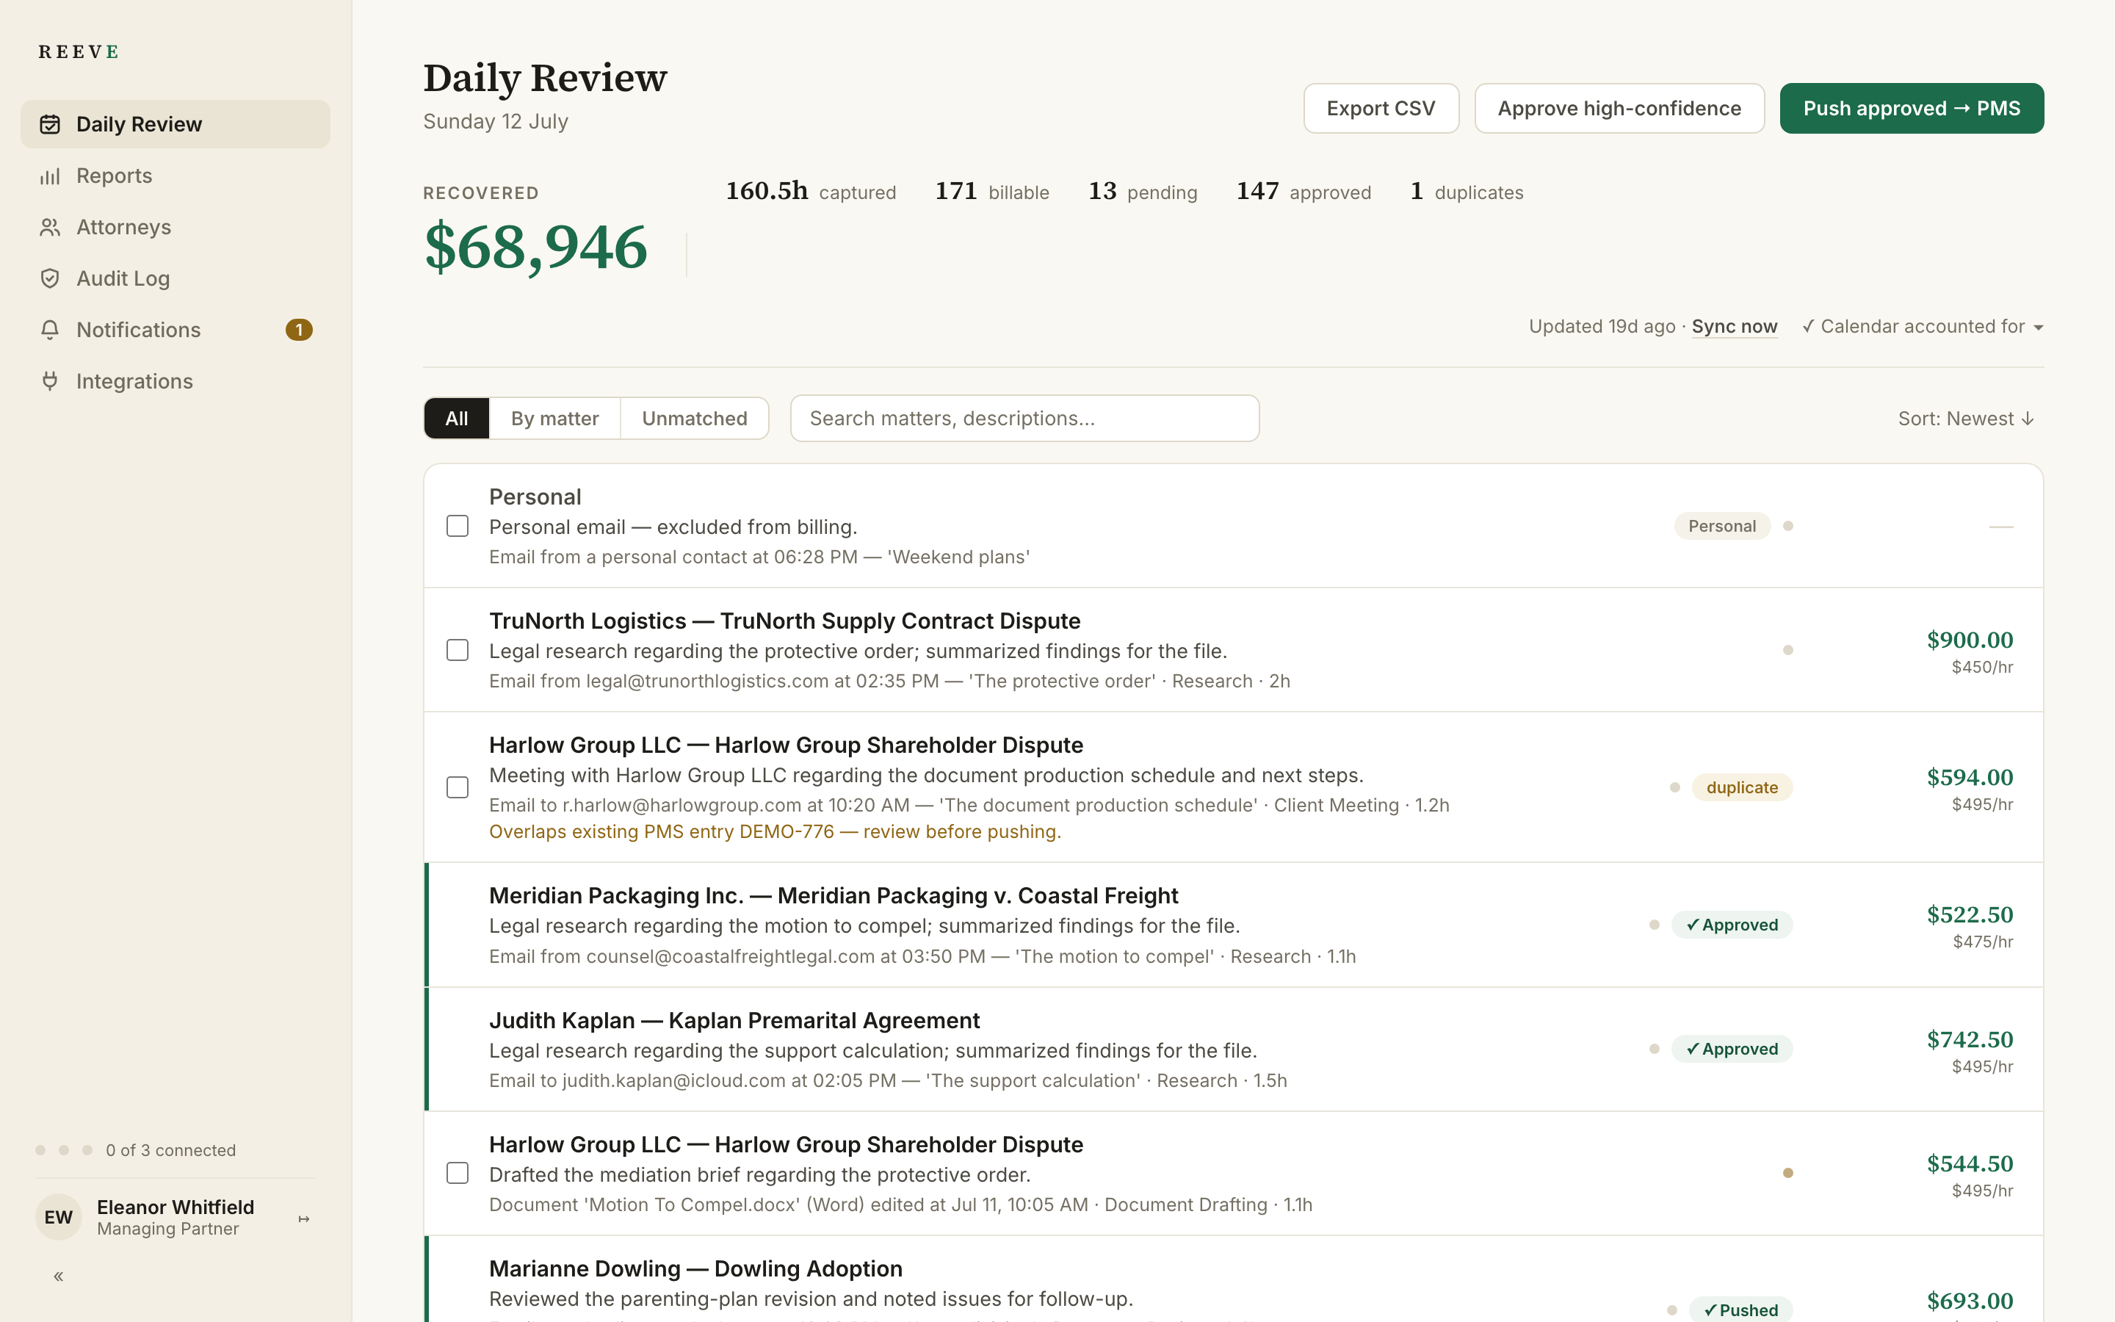Click the confidence dot on the Judith Kaplan row
2115x1322 pixels.
[x=1655, y=1048]
